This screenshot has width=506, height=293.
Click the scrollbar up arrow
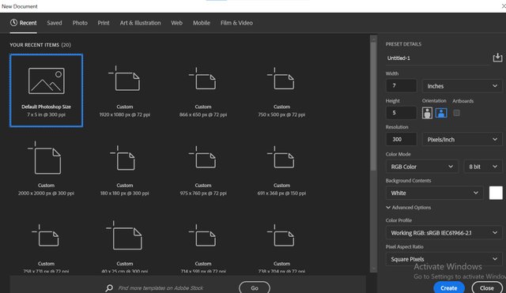point(373,39)
